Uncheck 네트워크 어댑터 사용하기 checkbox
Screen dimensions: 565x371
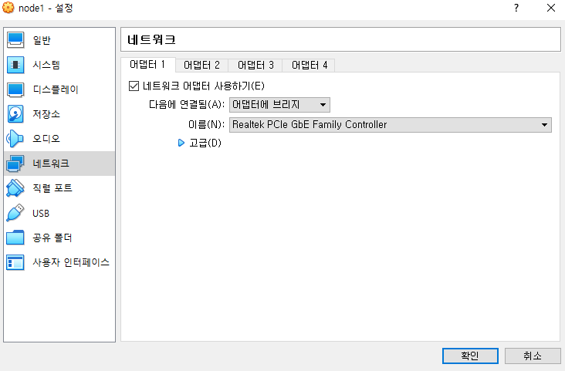coord(134,86)
